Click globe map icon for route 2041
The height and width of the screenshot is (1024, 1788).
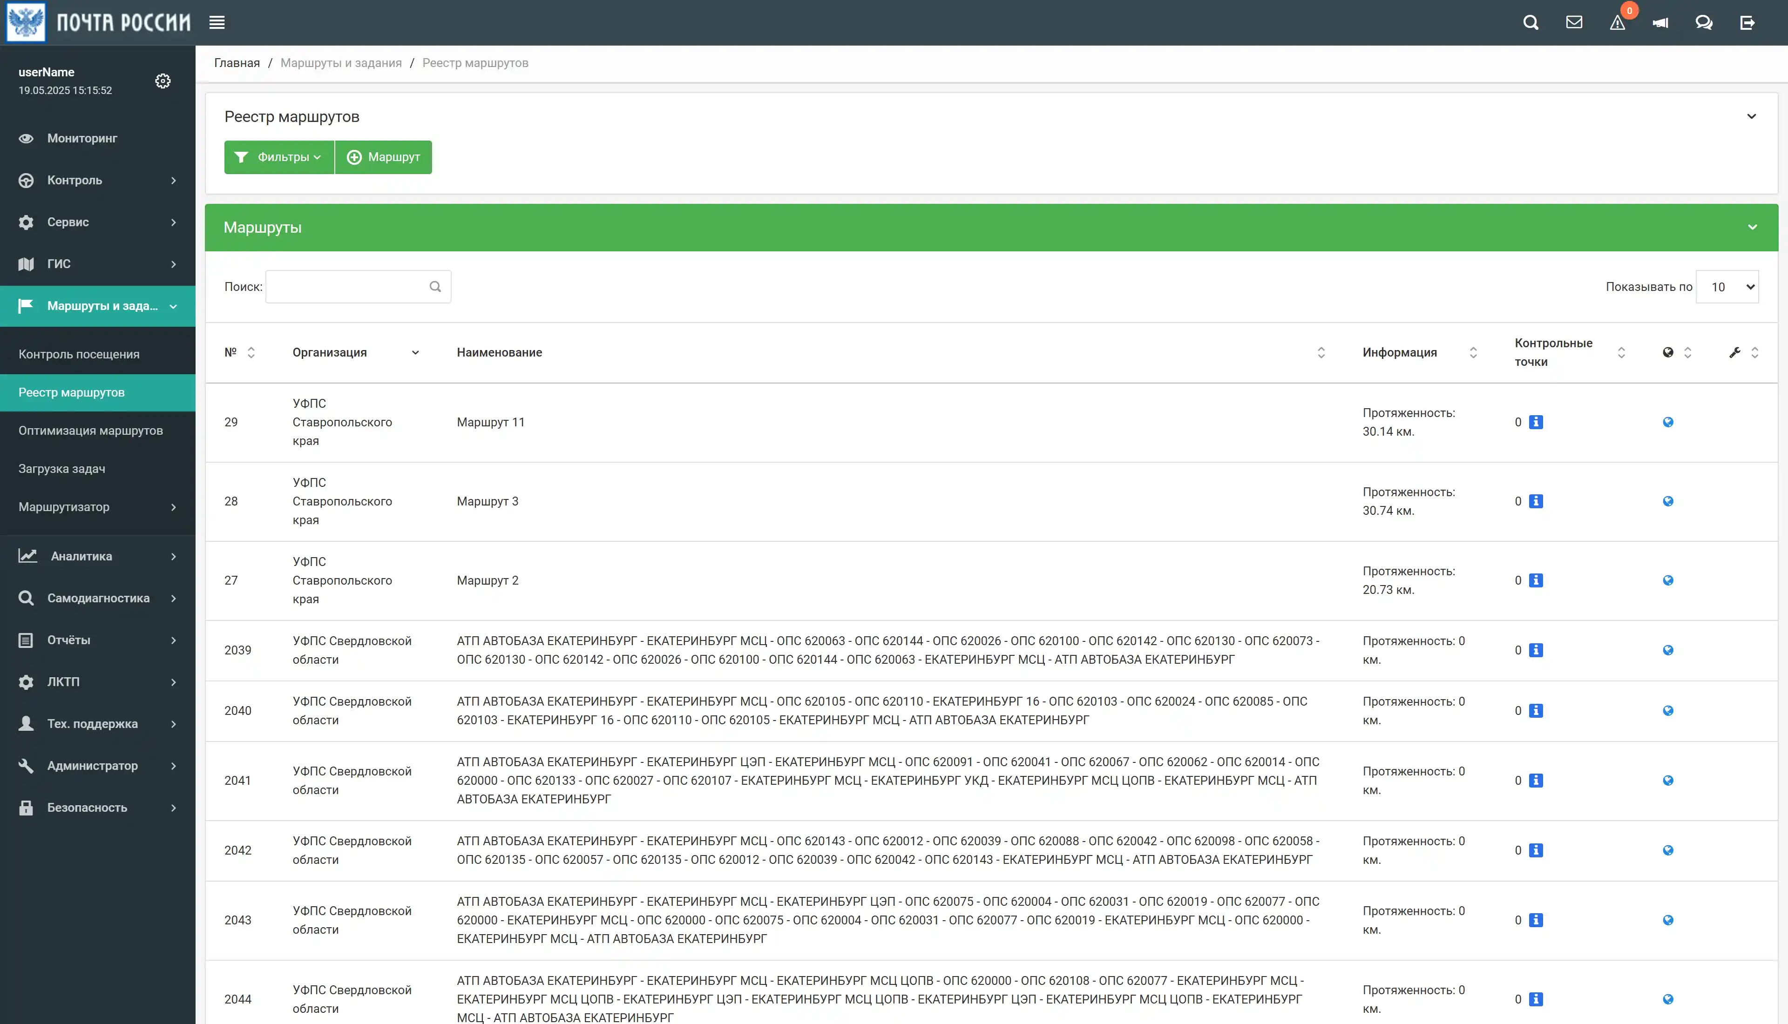click(x=1668, y=781)
